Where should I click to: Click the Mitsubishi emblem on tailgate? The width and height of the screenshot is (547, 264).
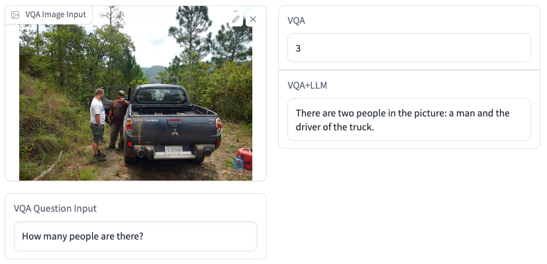[x=175, y=132]
